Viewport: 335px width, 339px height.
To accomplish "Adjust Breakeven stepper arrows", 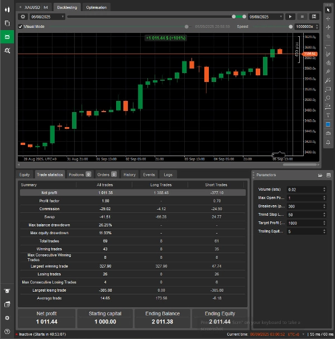I will 324,206.
